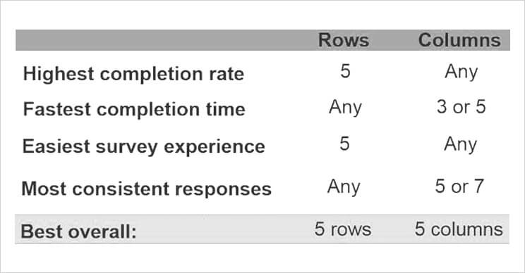Click Any under Columns for completion rate
Screen dimensions: 525x273
pyautogui.click(x=461, y=72)
